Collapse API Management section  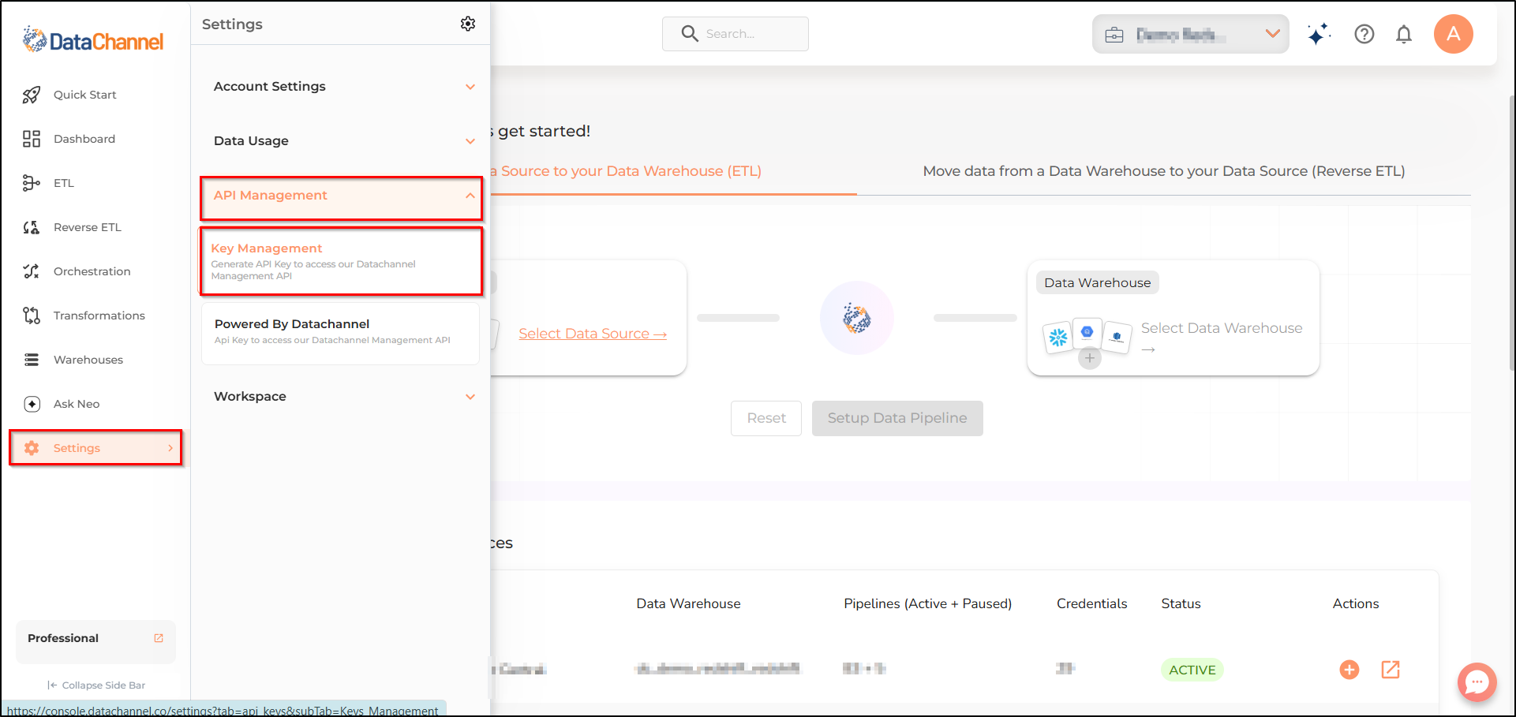pyautogui.click(x=341, y=198)
